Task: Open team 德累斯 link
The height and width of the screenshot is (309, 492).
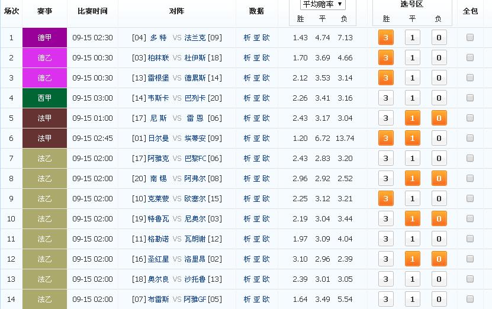Action: [x=195, y=78]
